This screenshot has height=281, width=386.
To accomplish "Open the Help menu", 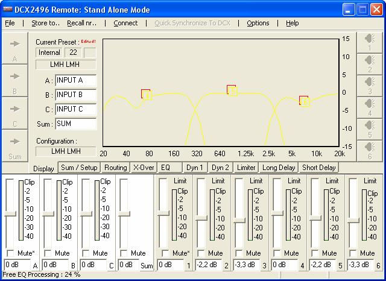I will coord(292,23).
